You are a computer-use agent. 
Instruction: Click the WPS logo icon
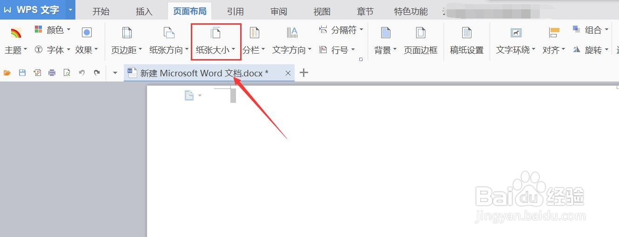coord(7,10)
